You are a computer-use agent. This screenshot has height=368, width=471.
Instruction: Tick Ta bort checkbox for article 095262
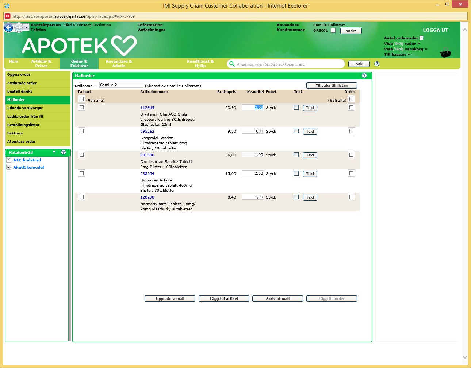pyautogui.click(x=81, y=131)
